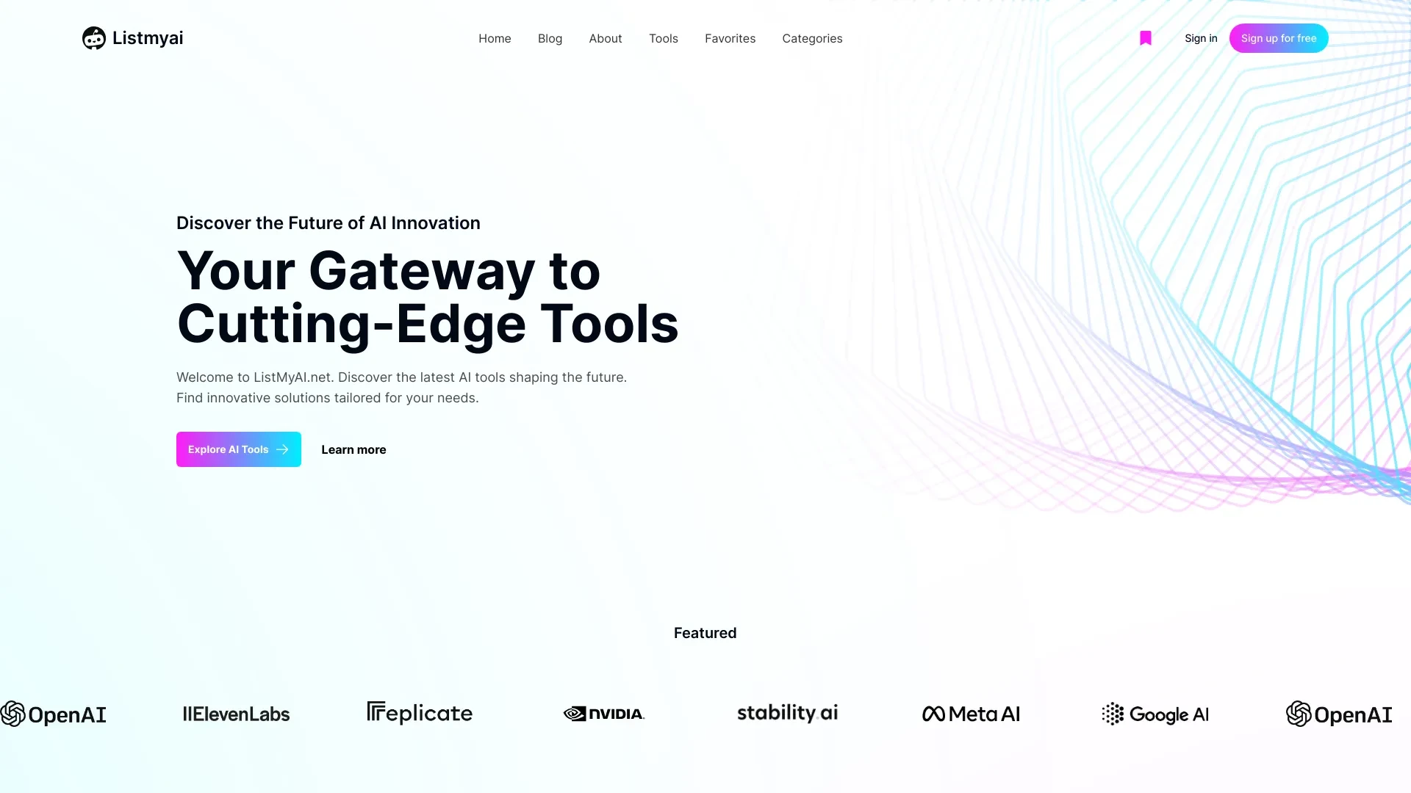
Task: Navigate to the Blog tab
Action: pos(550,37)
